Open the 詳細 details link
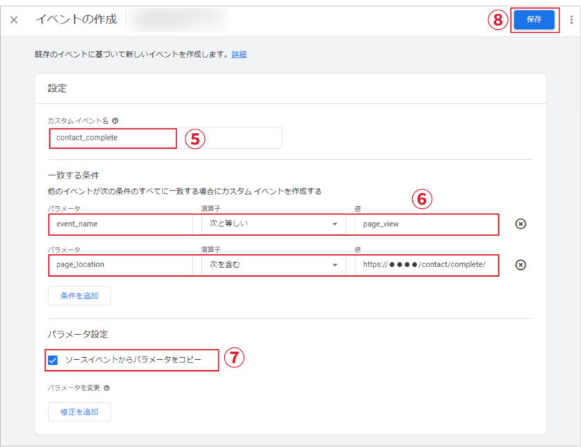Image resolution: width=581 pixels, height=447 pixels. point(239,55)
